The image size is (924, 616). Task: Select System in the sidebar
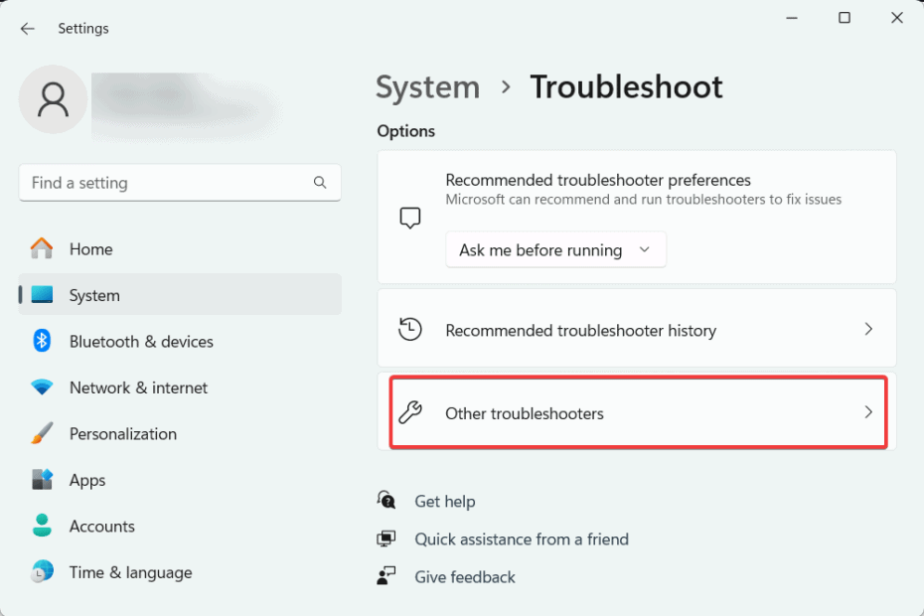point(94,295)
